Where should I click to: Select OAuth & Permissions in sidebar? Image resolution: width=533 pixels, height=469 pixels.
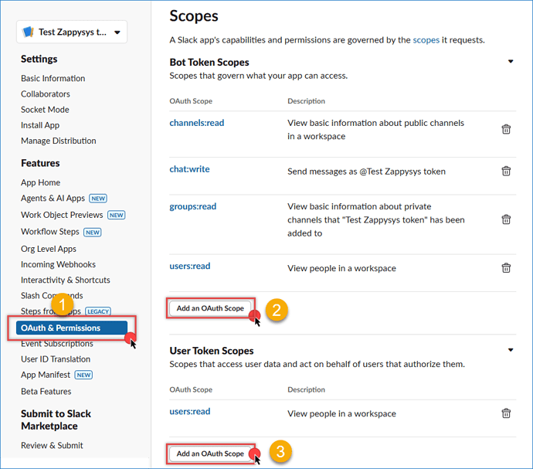coord(72,328)
